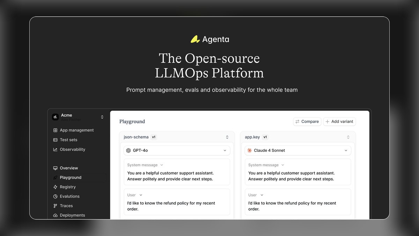Click the v1 badge next to json-schema

(x=154, y=137)
